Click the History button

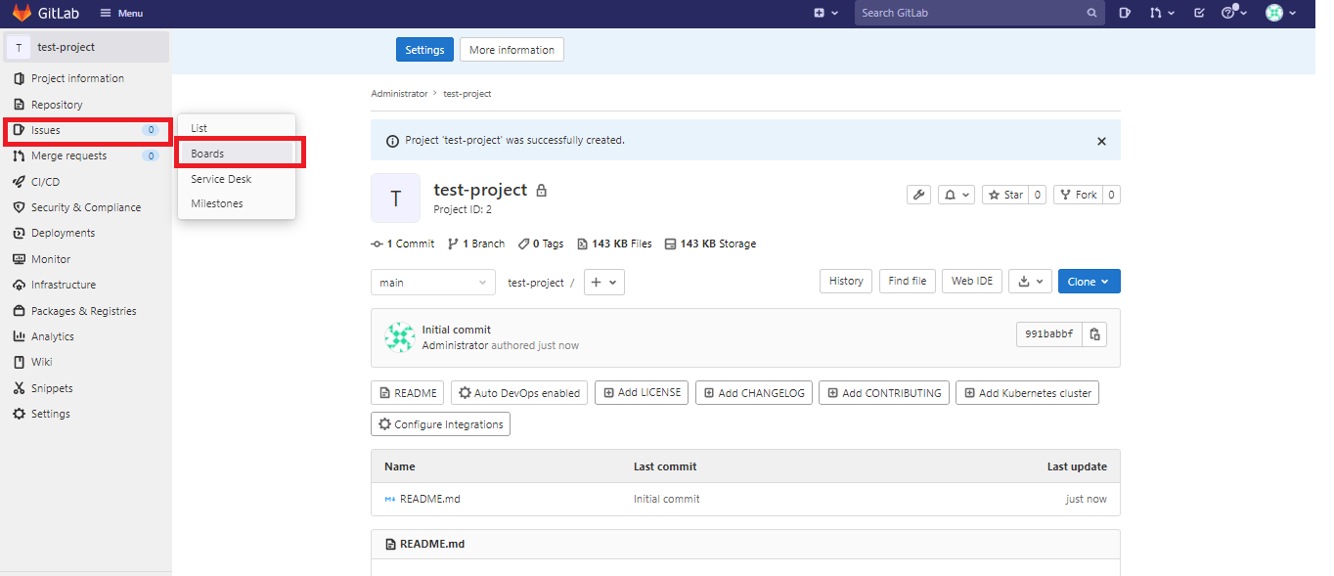pyautogui.click(x=846, y=281)
